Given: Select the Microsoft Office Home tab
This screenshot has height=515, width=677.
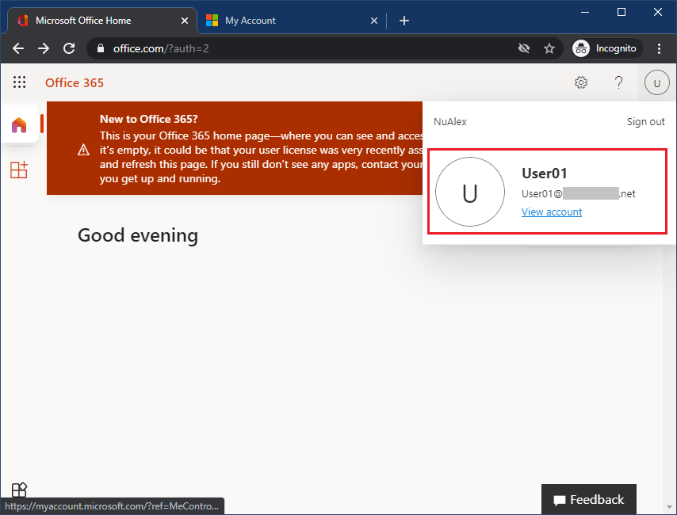Looking at the screenshot, I should [x=102, y=21].
